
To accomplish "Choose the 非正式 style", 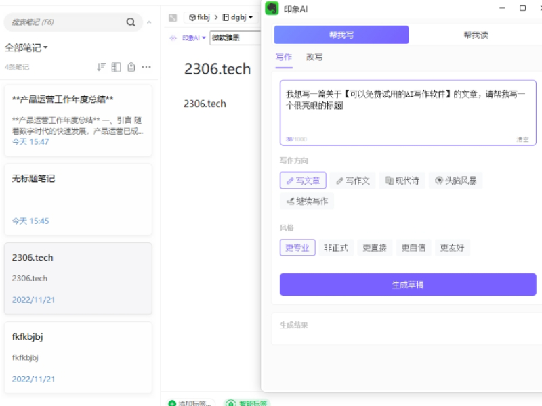I will point(336,248).
